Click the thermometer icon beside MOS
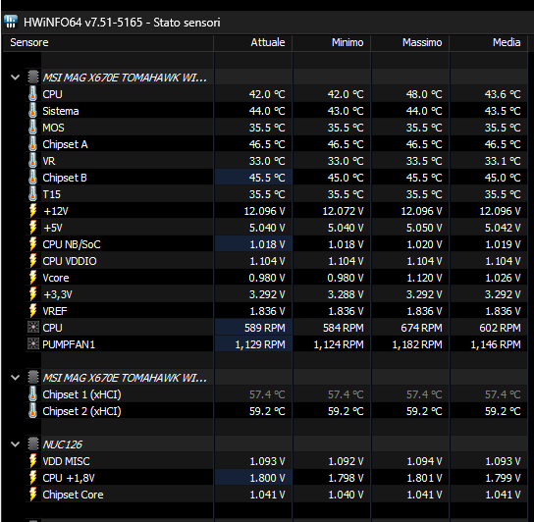 click(32, 128)
